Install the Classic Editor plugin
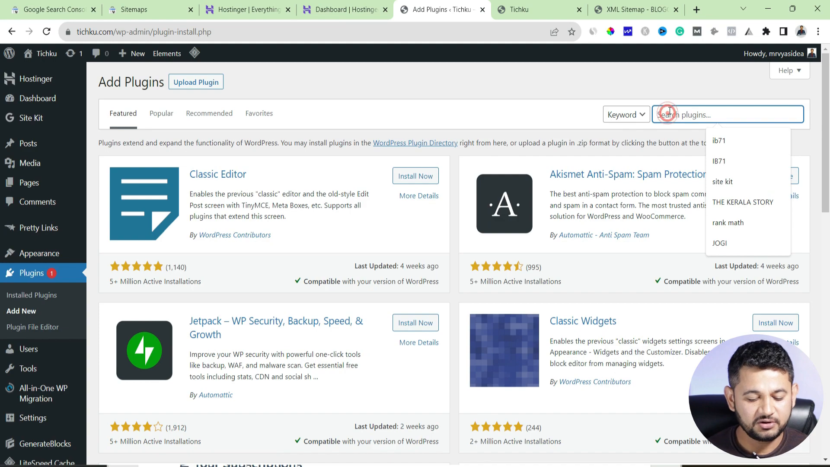This screenshot has height=467, width=830. (415, 176)
